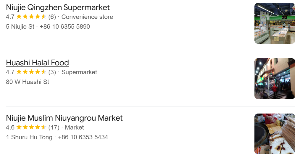Click the 5 Niujie St address
Image resolution: width=300 pixels, height=157 pixels.
[20, 27]
